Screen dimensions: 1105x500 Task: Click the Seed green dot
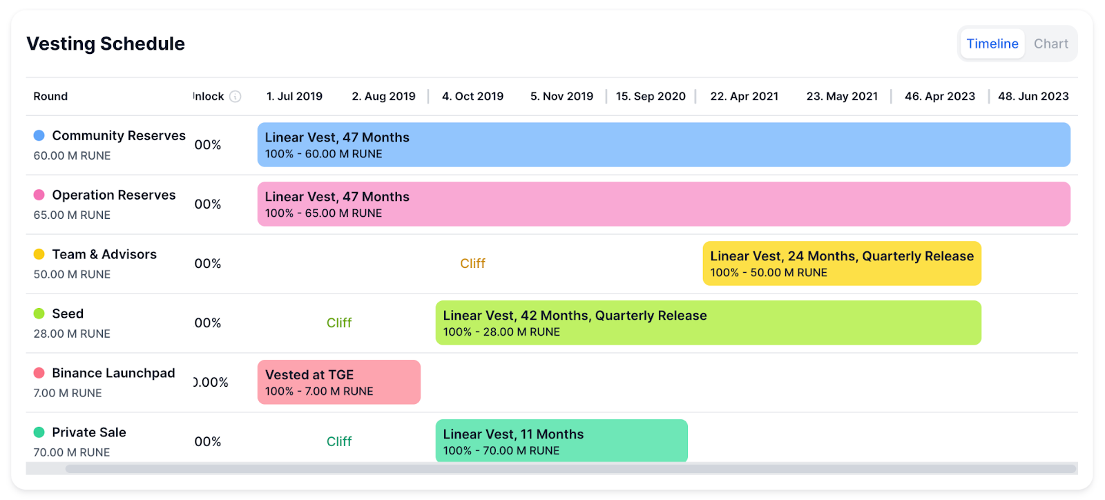39,314
